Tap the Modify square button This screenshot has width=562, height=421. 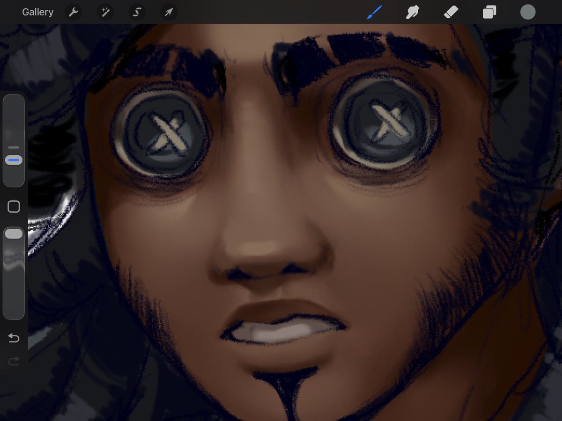click(x=14, y=207)
